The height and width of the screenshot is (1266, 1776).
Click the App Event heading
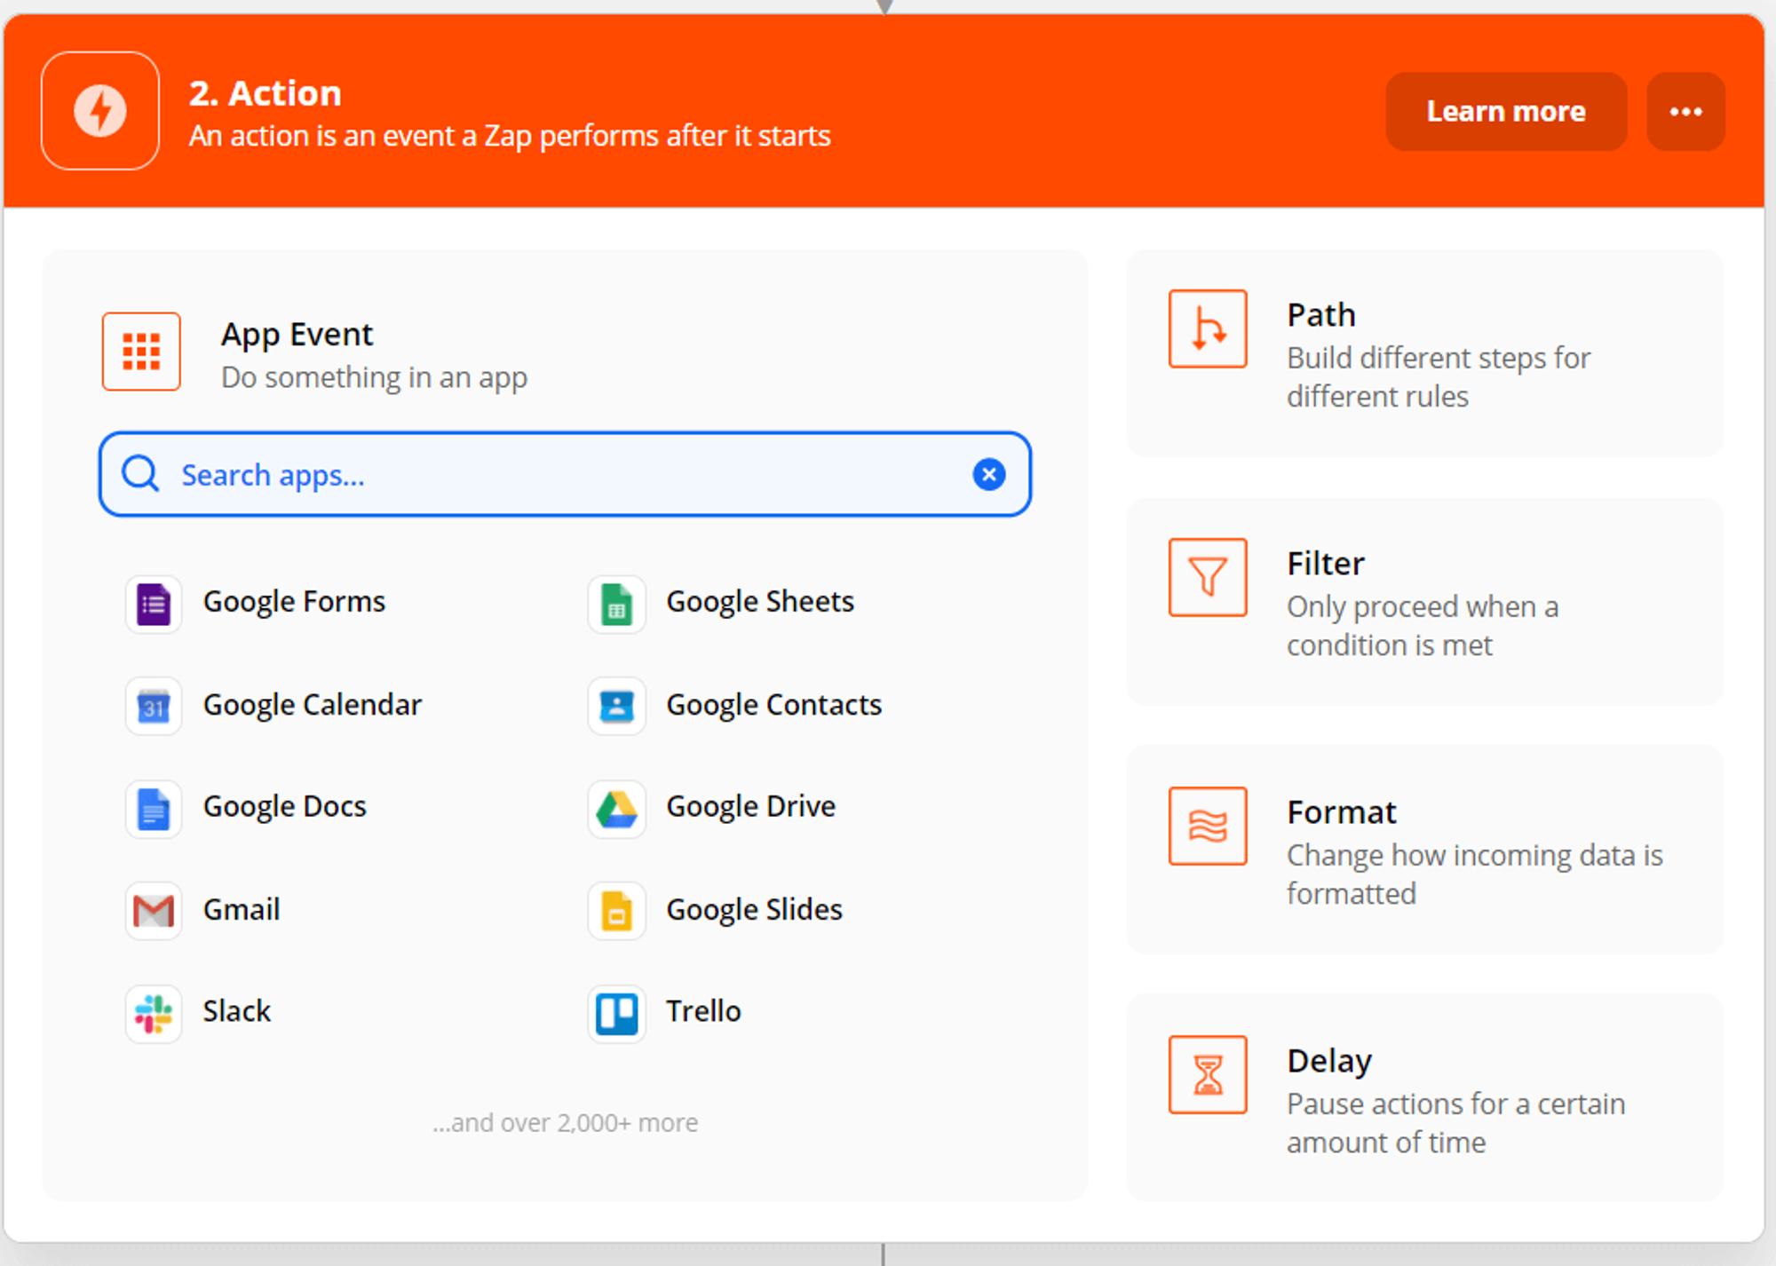[297, 335]
